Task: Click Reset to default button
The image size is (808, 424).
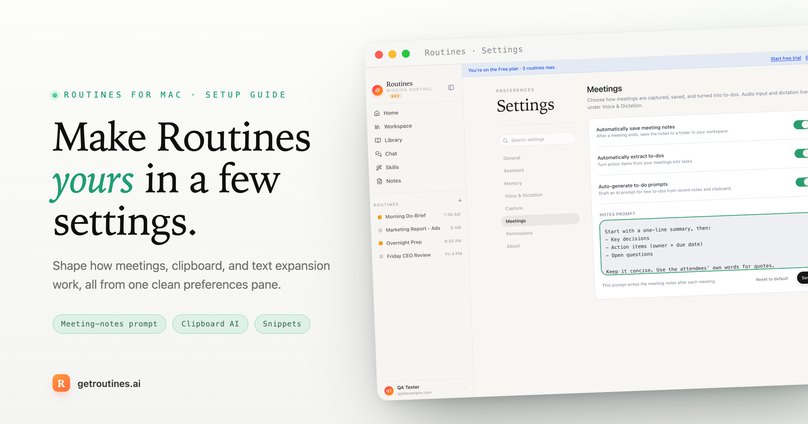Action: [x=772, y=279]
